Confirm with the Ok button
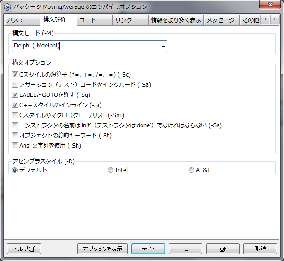This screenshot has height=261, width=284. pyautogui.click(x=223, y=249)
